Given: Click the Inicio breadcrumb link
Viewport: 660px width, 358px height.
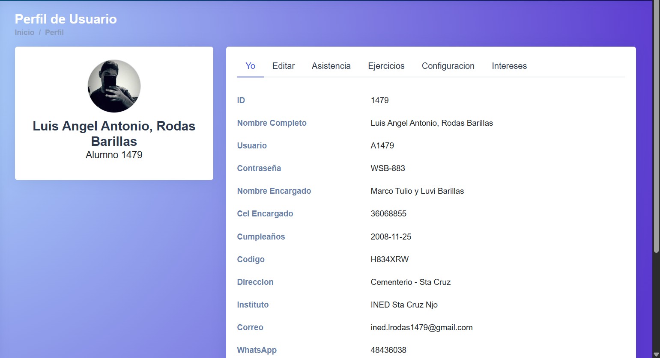Looking at the screenshot, I should pos(24,33).
